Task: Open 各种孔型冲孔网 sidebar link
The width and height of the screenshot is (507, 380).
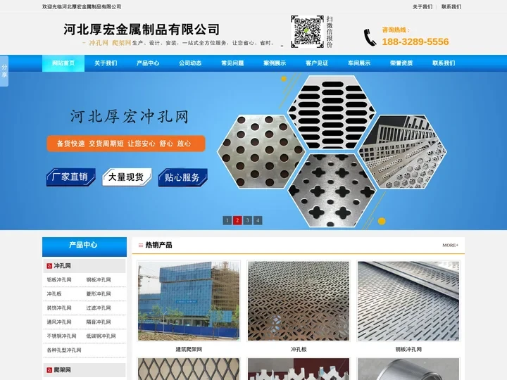Action: point(64,350)
